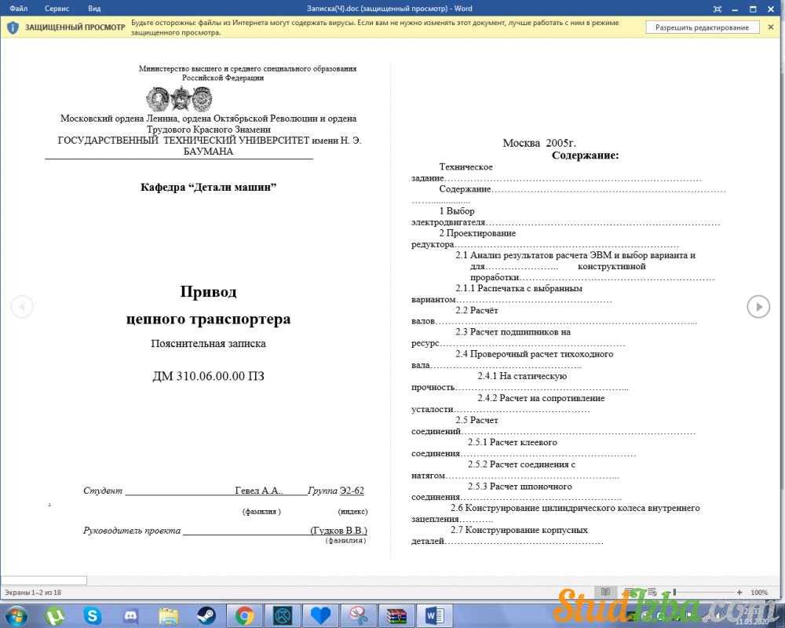The height and width of the screenshot is (628, 785).
Task: Open WinRAR from the taskbar
Action: (396, 615)
